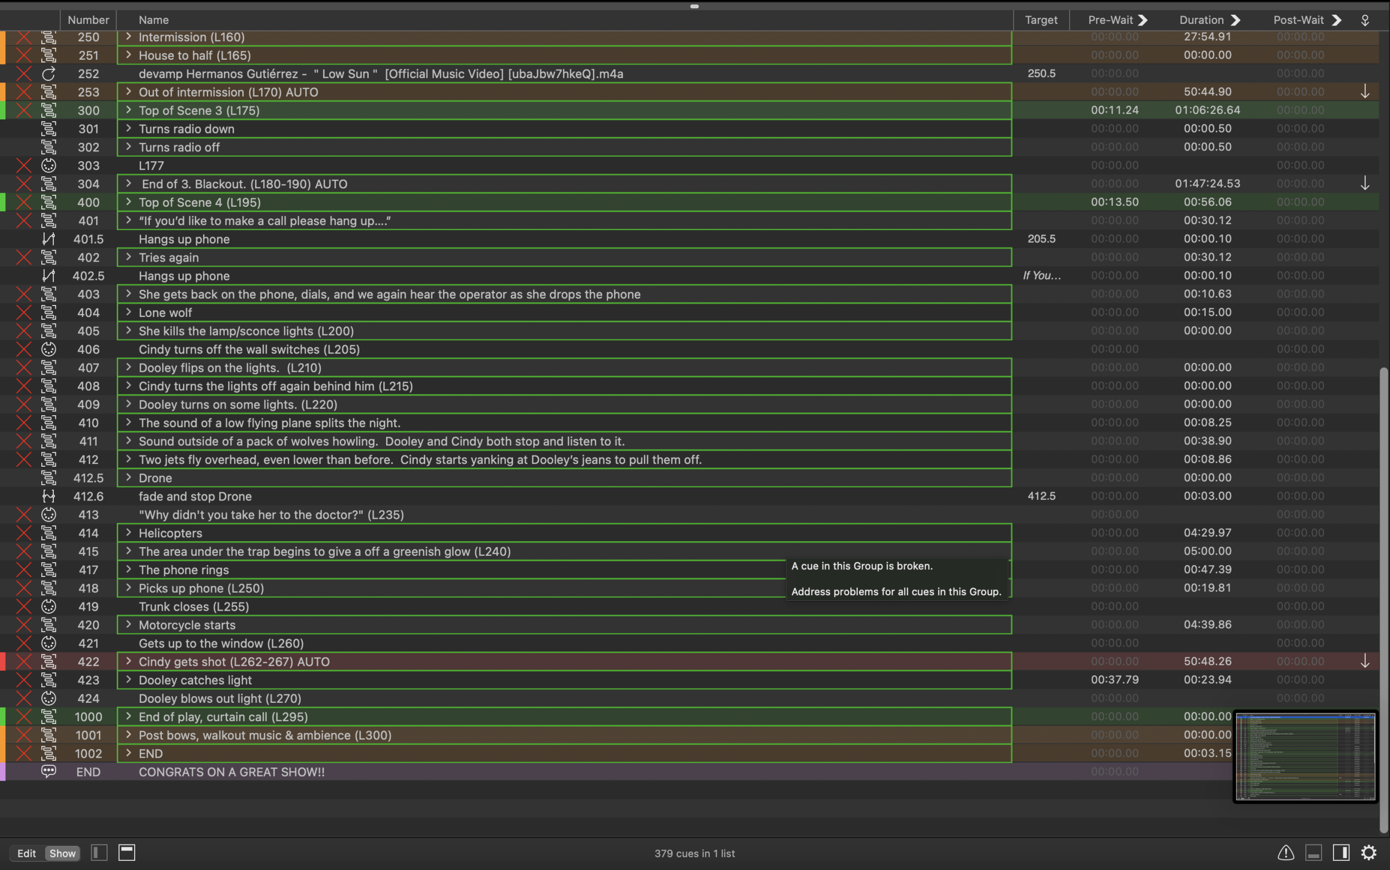Switch to Show mode

62,853
